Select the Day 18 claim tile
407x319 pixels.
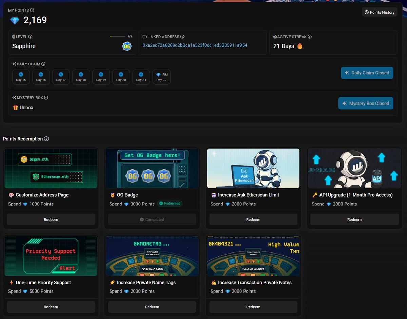[x=81, y=77]
